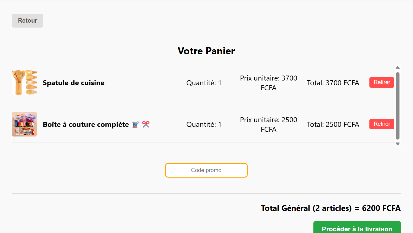Click the Total: 3700 FCFA text
Screen dimensions: 413x233
click(x=333, y=83)
